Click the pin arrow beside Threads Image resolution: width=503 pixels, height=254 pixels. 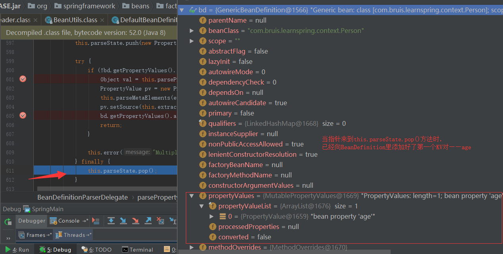click(89, 235)
